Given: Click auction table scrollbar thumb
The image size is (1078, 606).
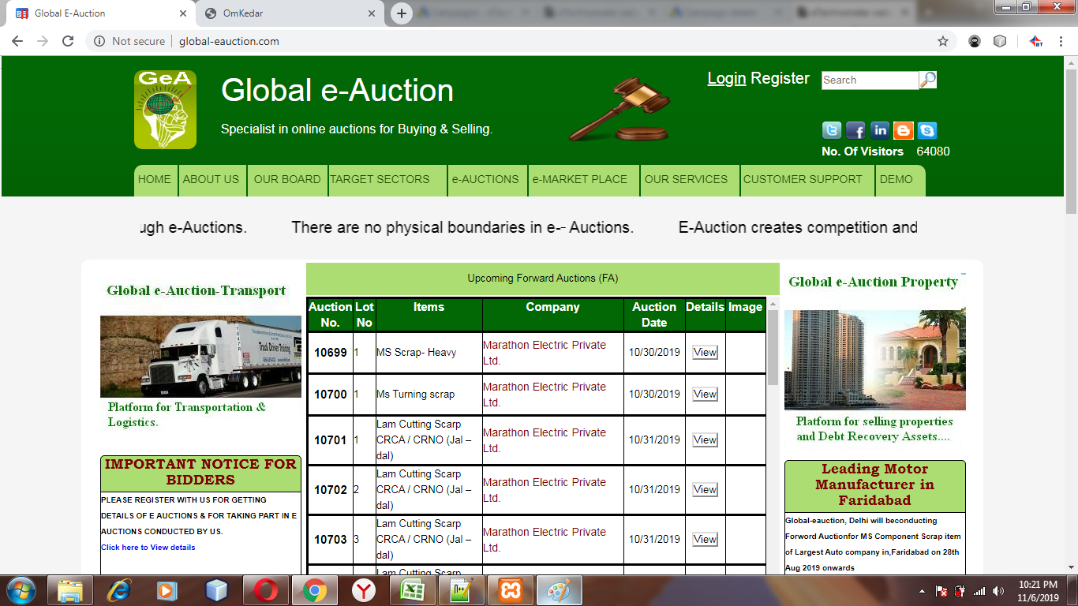Looking at the screenshot, I should (x=773, y=347).
